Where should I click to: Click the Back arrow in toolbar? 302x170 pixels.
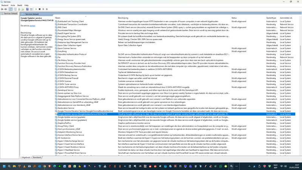(2, 9)
